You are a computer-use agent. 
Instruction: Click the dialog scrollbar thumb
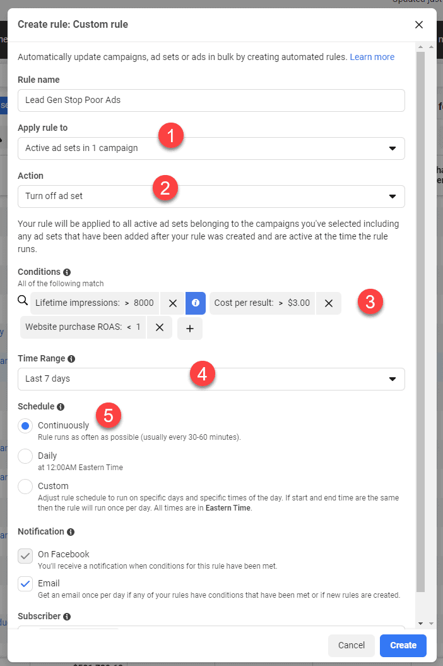420,322
